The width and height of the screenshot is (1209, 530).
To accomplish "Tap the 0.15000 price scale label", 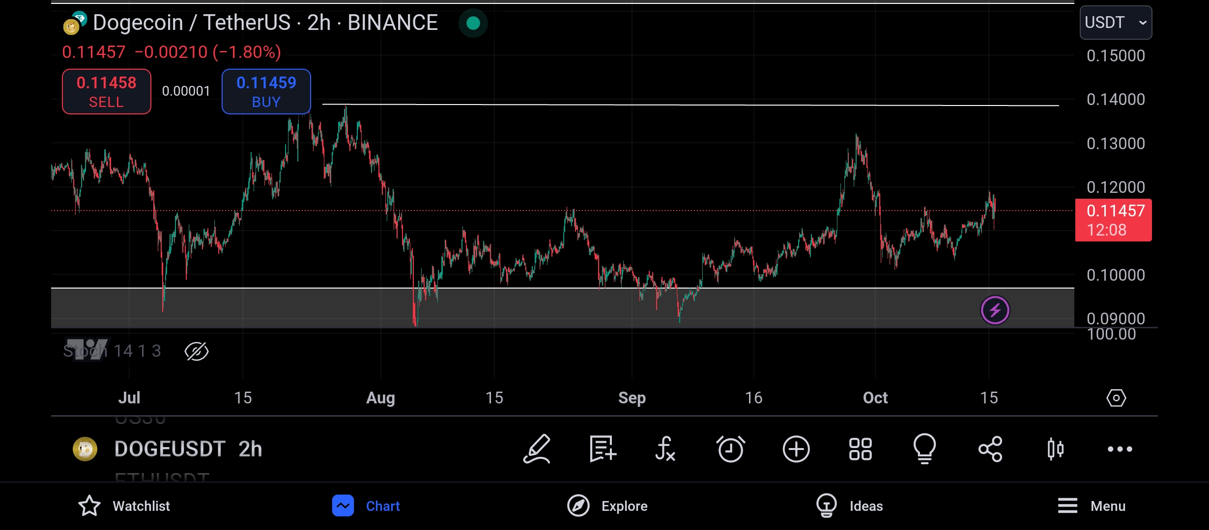I will coord(1116,56).
